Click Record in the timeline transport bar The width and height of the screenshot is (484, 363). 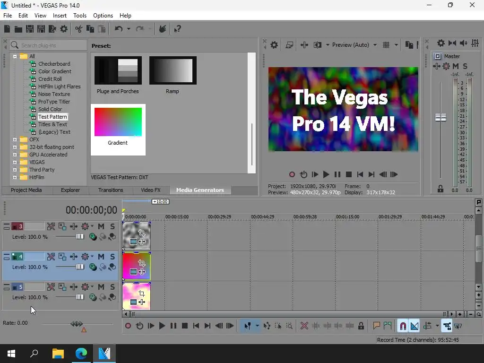click(x=128, y=326)
